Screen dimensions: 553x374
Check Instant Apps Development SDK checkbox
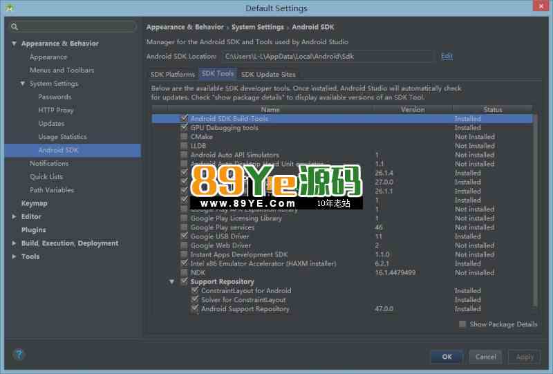pyautogui.click(x=184, y=254)
